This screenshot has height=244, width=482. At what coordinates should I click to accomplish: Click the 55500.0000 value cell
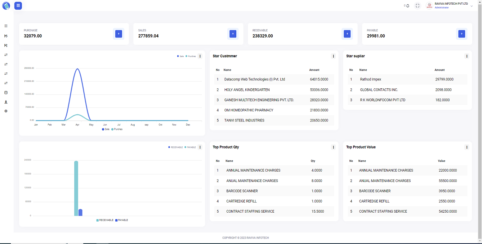tap(448, 181)
